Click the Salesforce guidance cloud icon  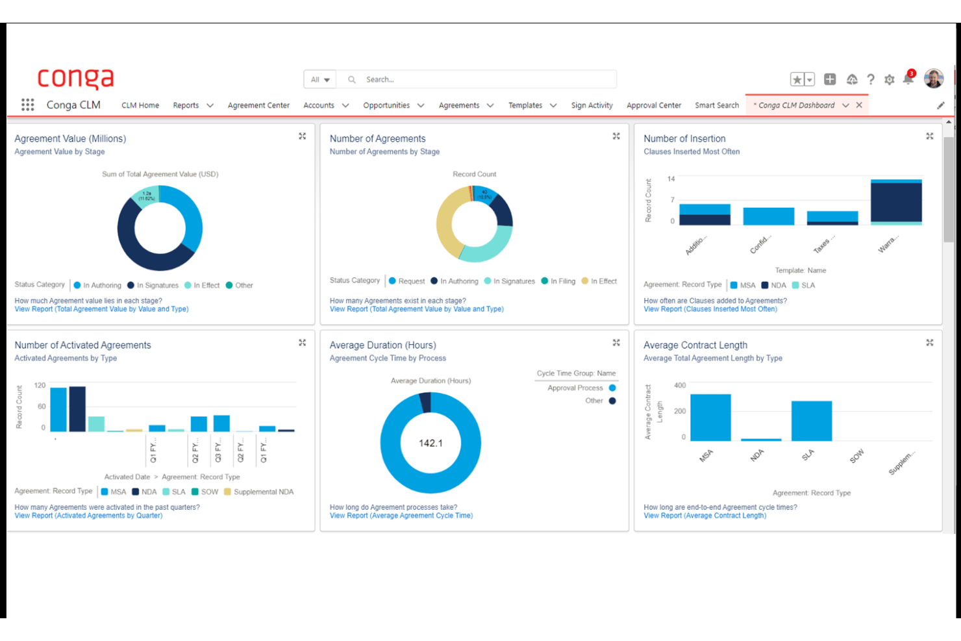coord(852,79)
